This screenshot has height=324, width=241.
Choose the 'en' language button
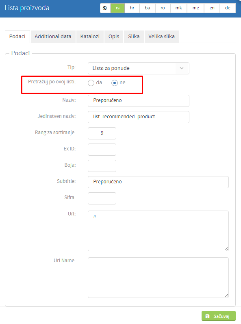[212, 8]
